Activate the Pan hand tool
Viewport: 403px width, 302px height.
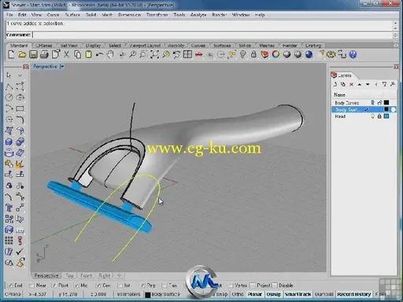click(x=110, y=54)
